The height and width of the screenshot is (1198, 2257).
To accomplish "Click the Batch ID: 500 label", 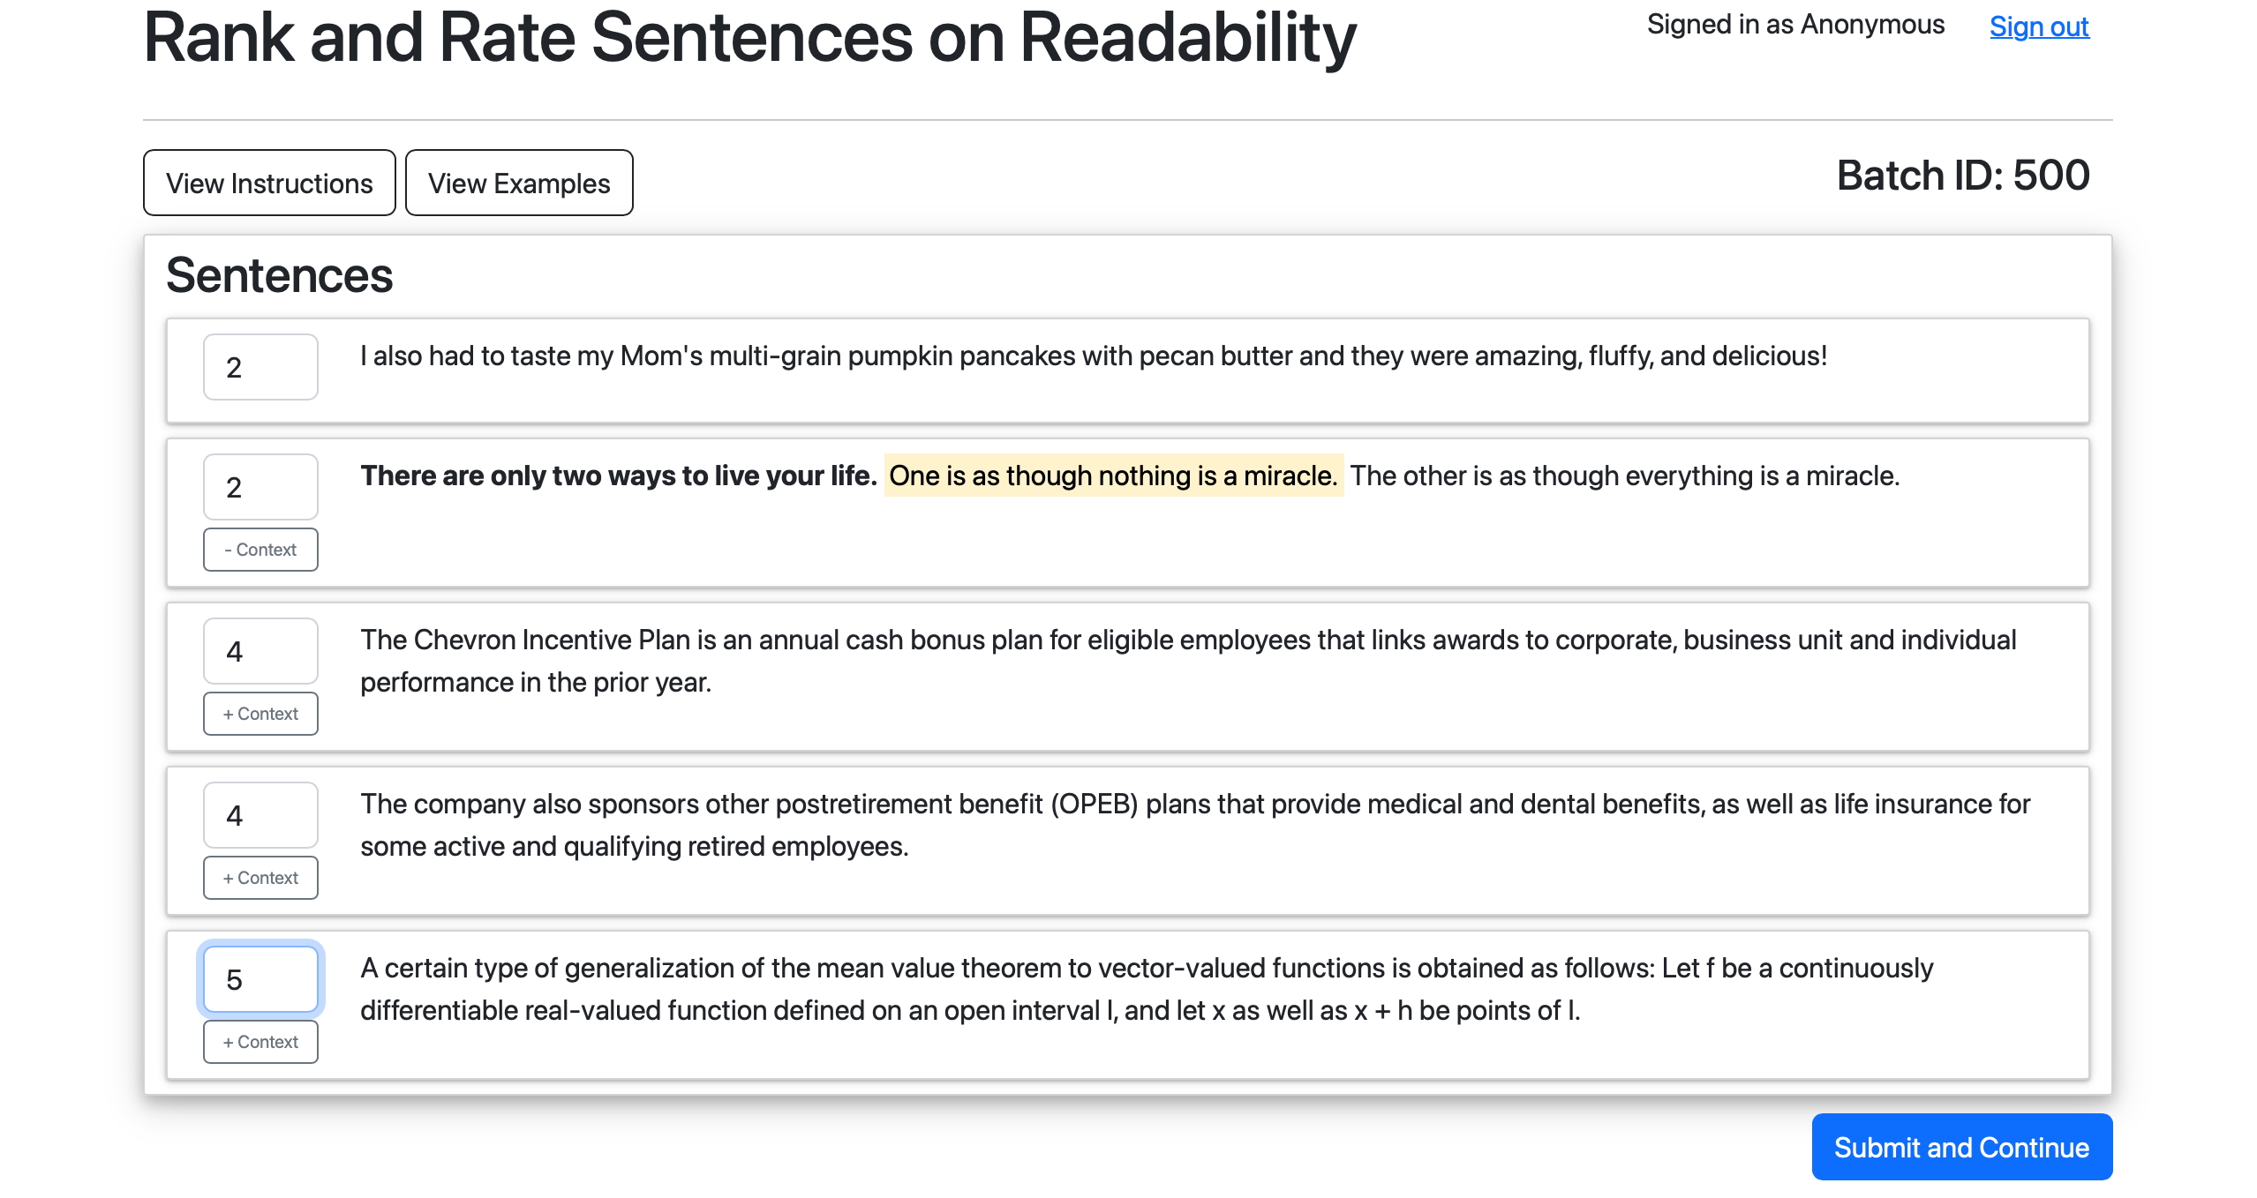I will [x=1962, y=176].
